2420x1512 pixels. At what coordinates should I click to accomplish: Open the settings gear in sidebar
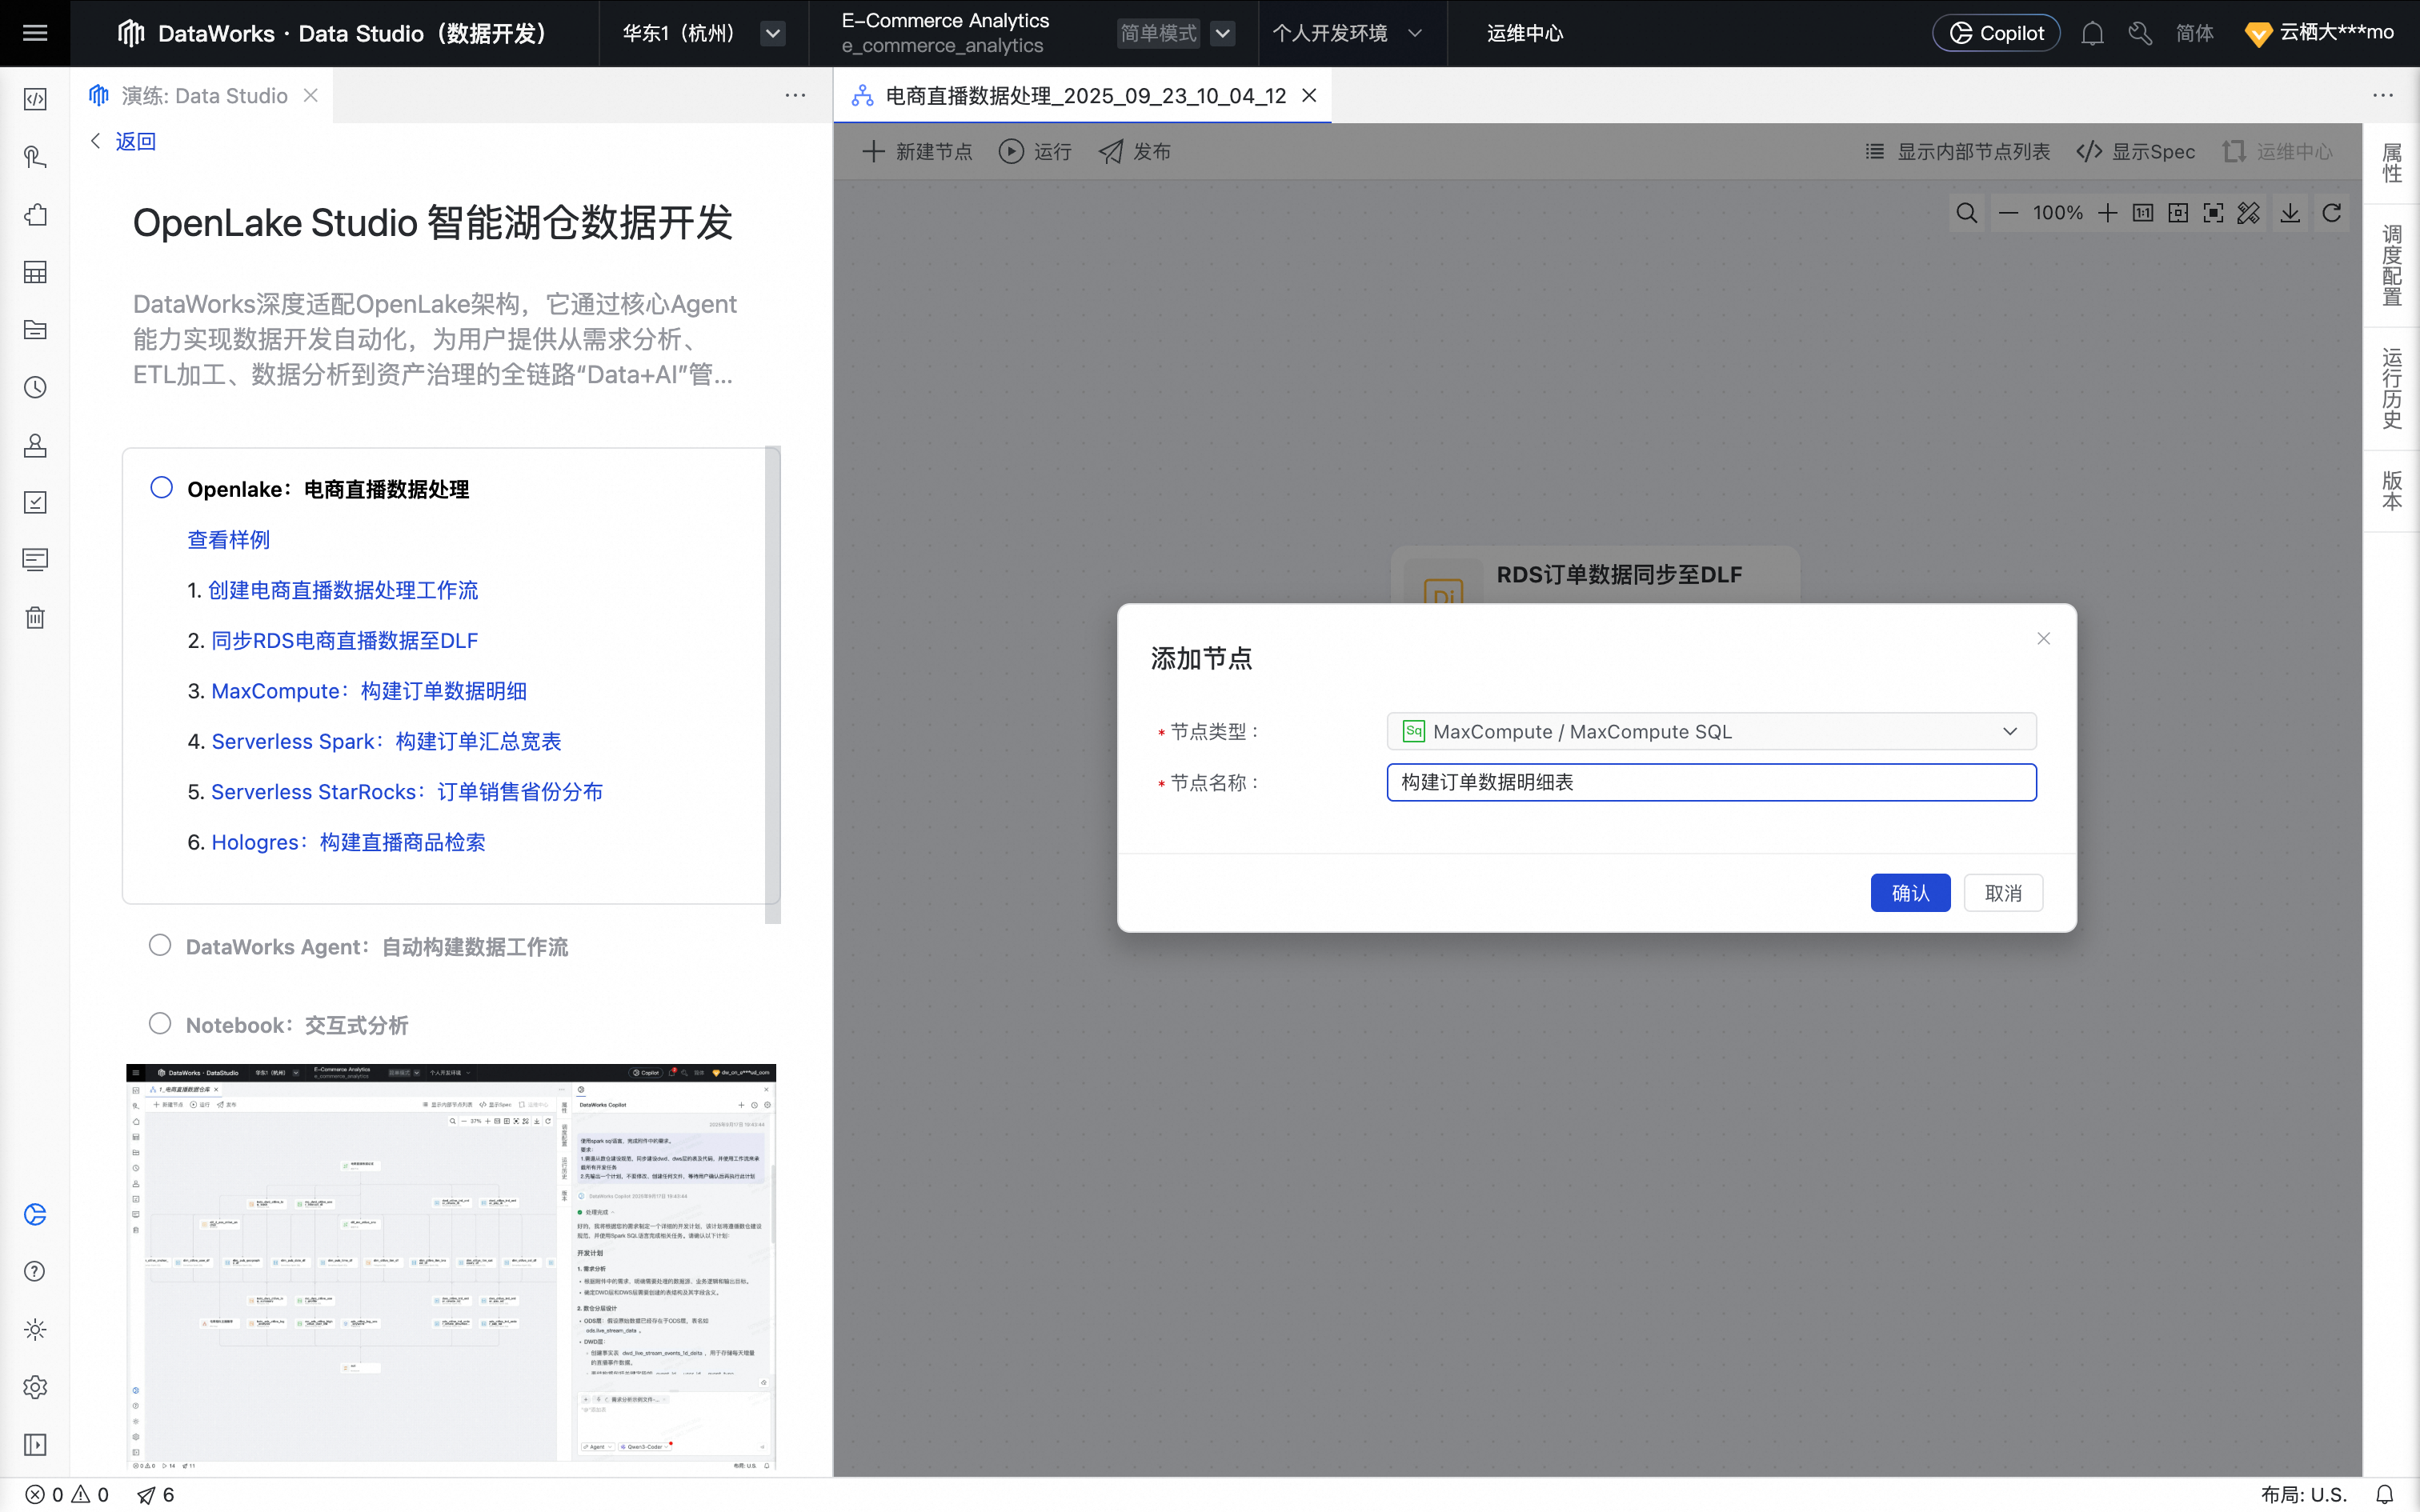35,1387
